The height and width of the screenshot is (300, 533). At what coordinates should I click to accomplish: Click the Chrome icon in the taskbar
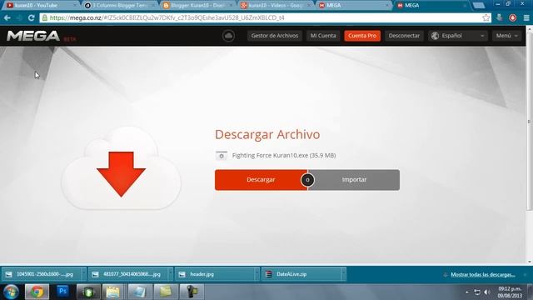[37, 292]
